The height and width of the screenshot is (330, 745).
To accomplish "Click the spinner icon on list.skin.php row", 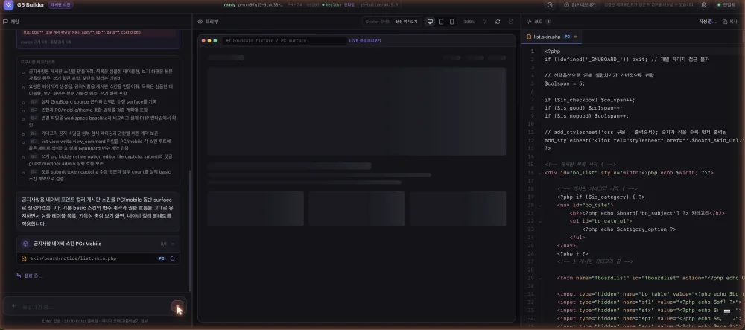I will pyautogui.click(x=173, y=258).
